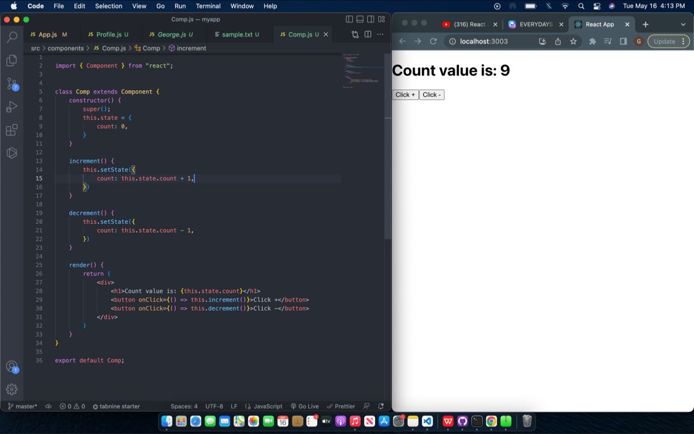The width and height of the screenshot is (694, 434).
Task: Reload the localhost page in Chrome
Action: [x=433, y=41]
